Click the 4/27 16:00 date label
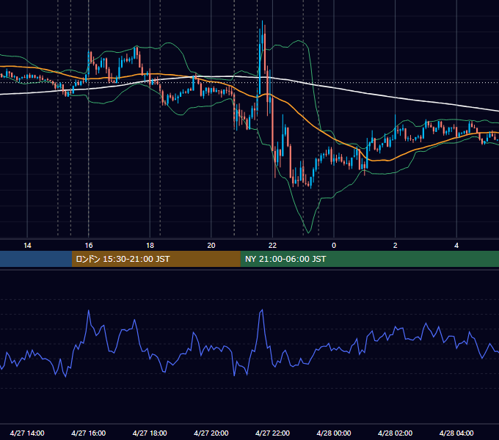Image resolution: width=499 pixels, height=440 pixels. 89,433
